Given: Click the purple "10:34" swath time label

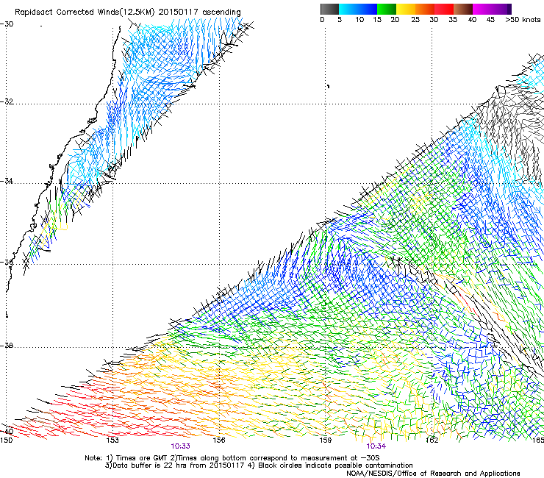Looking at the screenshot, I should tap(376, 446).
